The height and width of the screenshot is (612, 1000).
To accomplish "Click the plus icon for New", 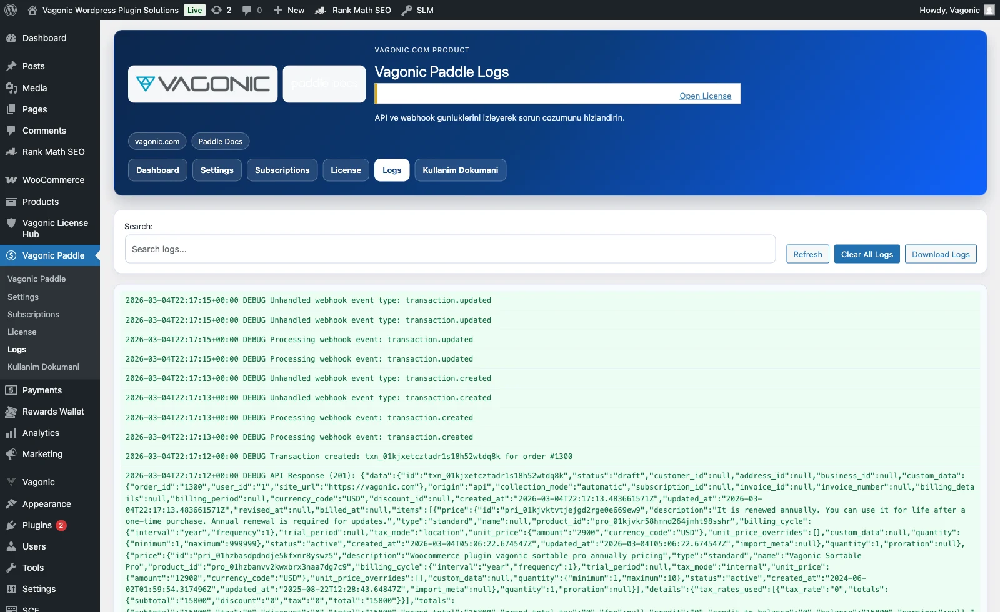I will coord(278,10).
